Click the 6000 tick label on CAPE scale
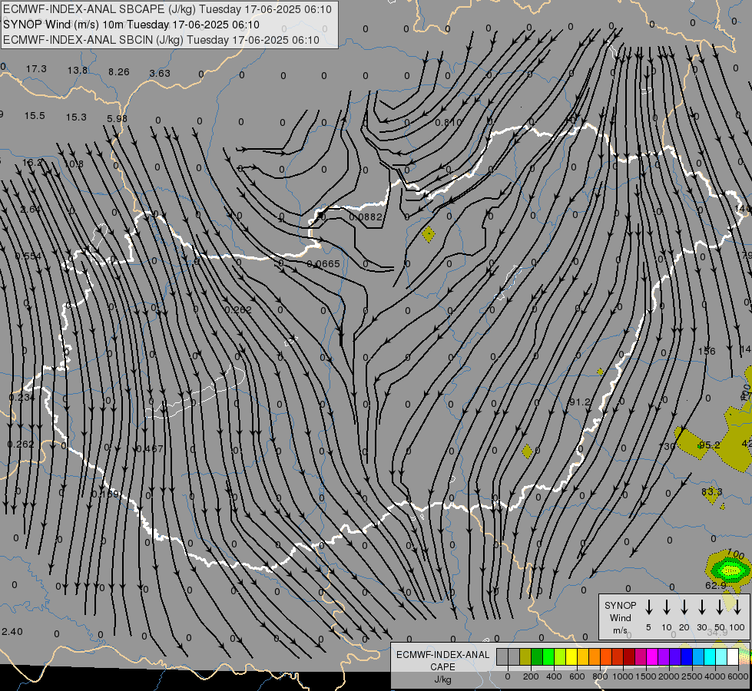 (x=737, y=676)
